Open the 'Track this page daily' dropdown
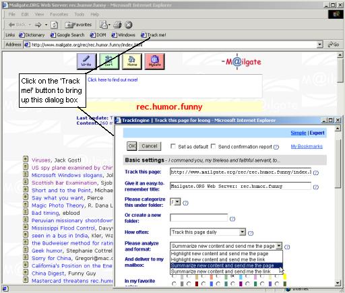 point(243,232)
